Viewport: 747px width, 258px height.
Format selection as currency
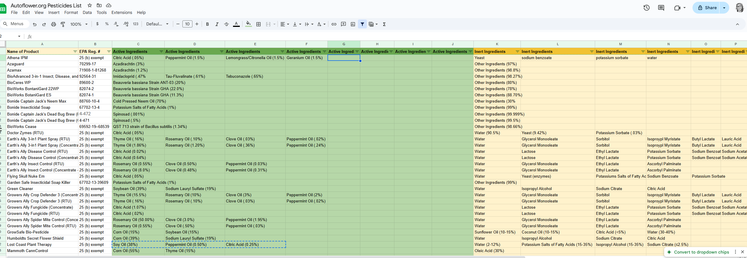(x=97, y=24)
